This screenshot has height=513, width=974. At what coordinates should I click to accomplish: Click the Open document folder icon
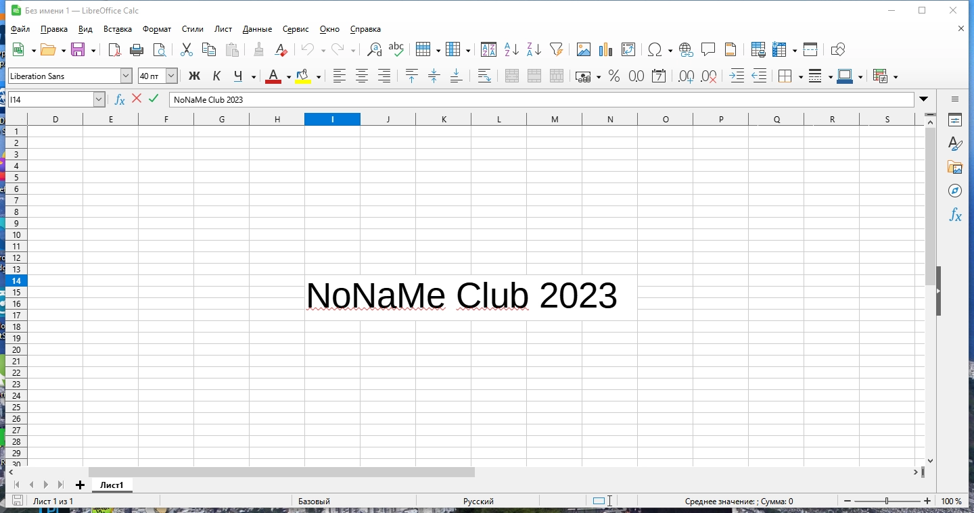47,49
